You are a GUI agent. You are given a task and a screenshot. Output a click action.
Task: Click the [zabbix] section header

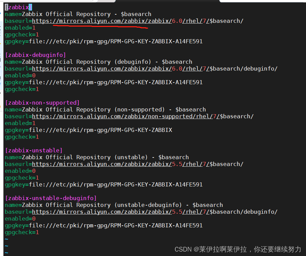(x=18, y=7)
